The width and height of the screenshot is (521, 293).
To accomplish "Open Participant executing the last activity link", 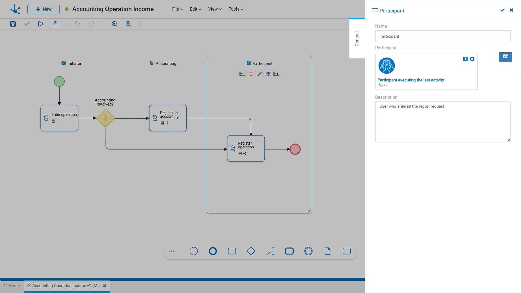I will pos(411,80).
